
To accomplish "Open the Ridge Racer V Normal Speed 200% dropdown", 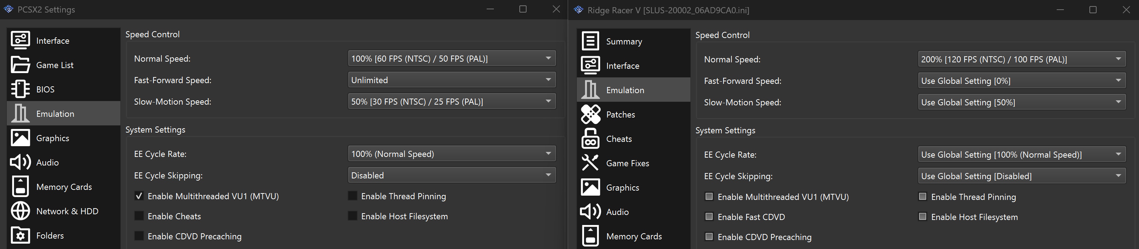I will [1022, 59].
